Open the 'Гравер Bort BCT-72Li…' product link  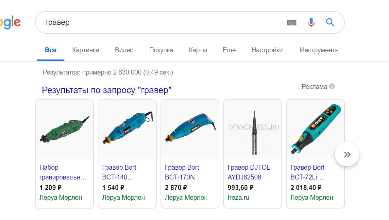[x=307, y=172]
